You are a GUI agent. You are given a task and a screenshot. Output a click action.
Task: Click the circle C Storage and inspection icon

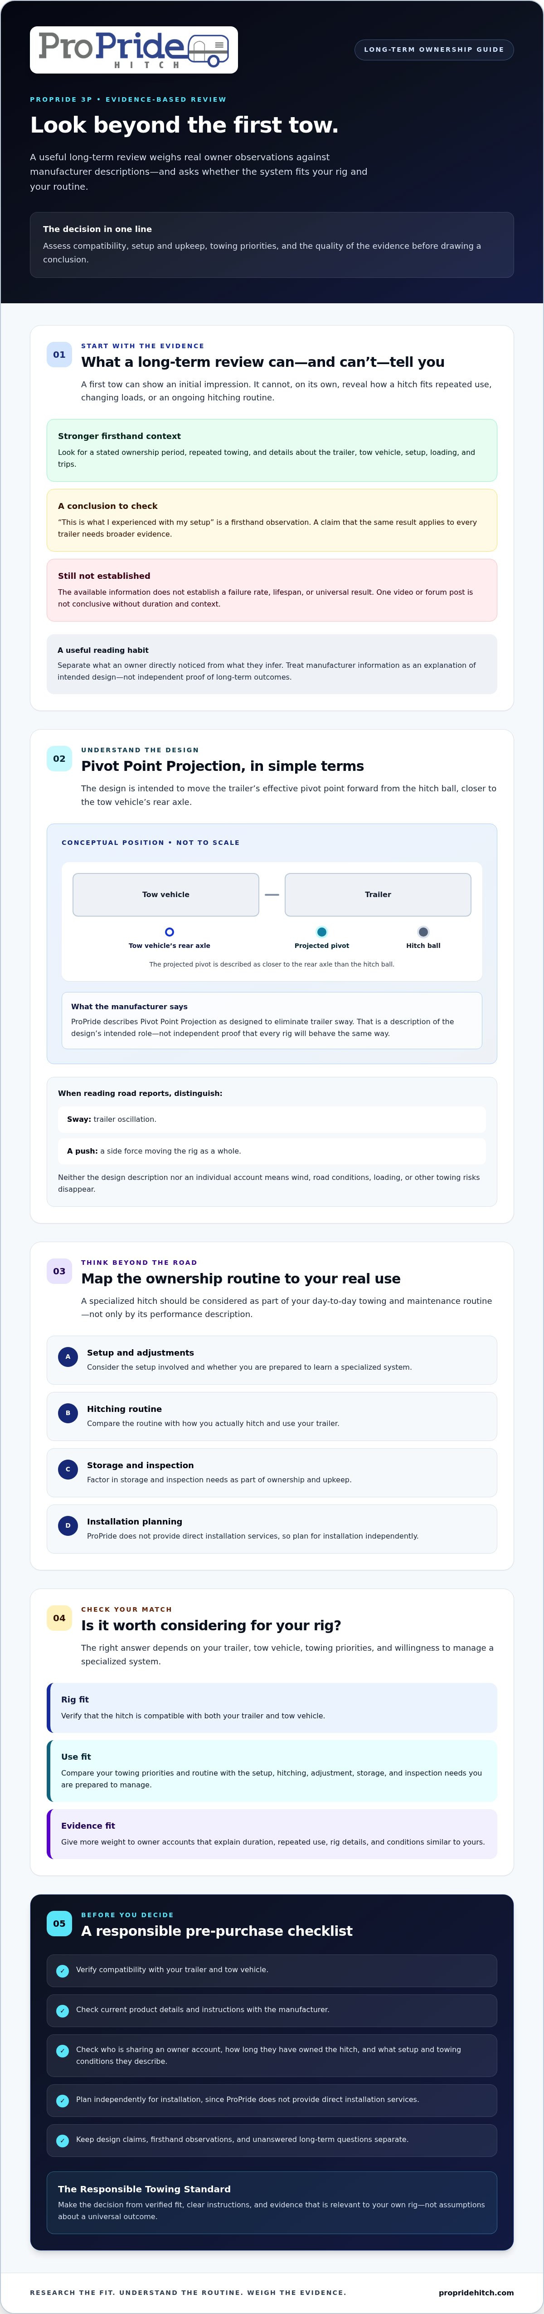coord(68,1469)
